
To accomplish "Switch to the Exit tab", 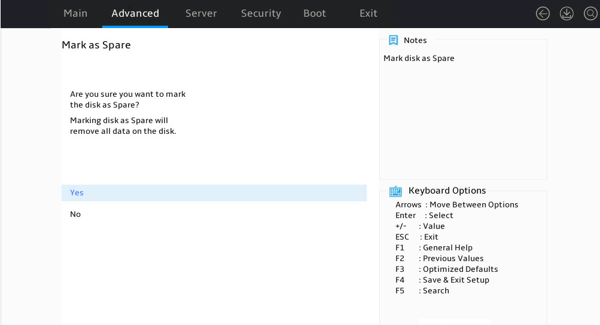I will click(x=368, y=13).
